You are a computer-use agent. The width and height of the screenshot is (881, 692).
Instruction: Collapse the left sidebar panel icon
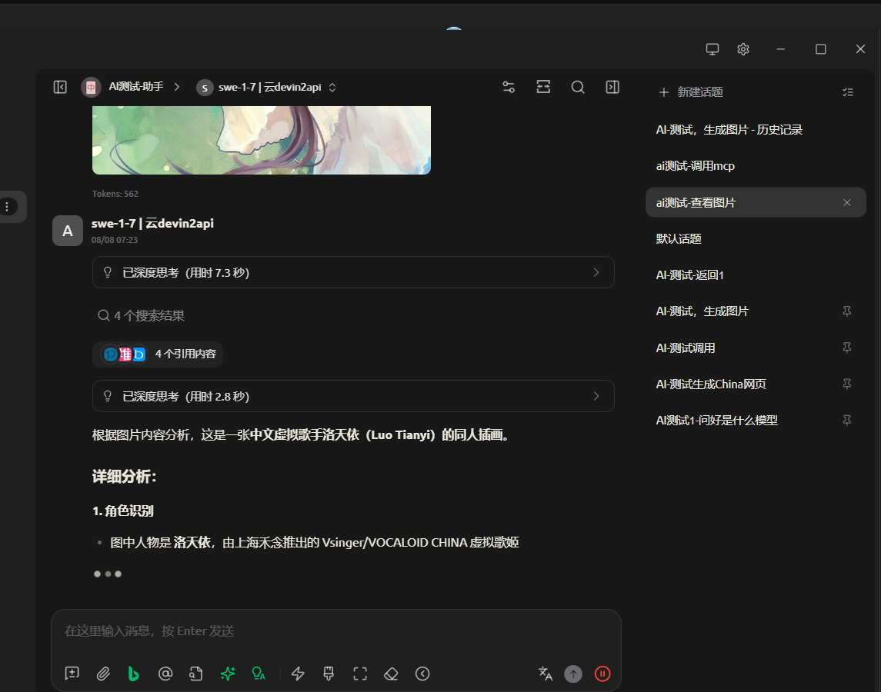[x=60, y=87]
